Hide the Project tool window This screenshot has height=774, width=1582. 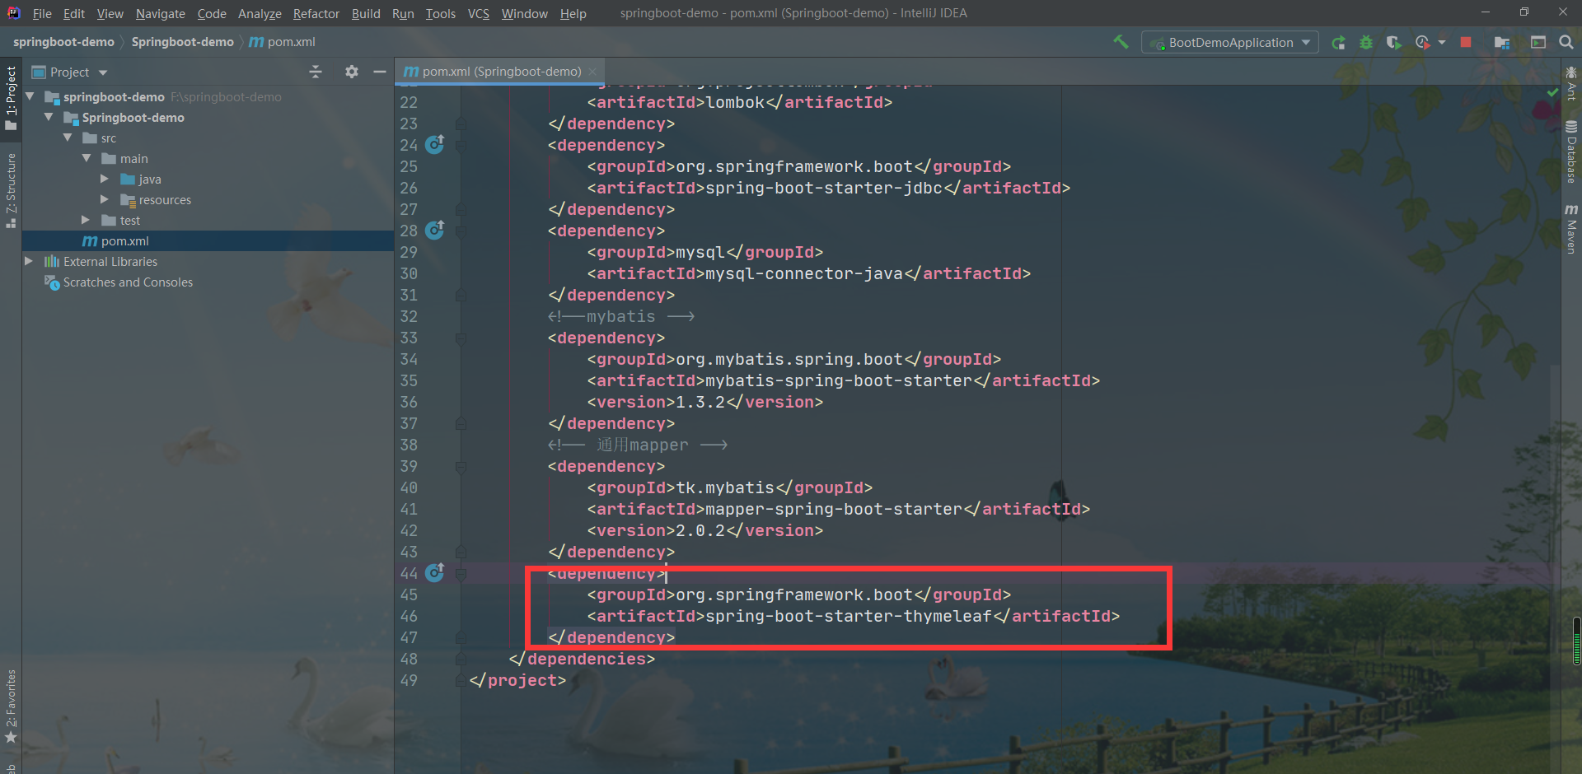point(380,72)
